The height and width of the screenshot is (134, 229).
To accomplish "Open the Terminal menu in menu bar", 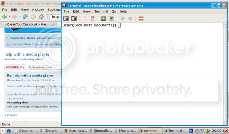I will pyautogui.click(x=101, y=11).
